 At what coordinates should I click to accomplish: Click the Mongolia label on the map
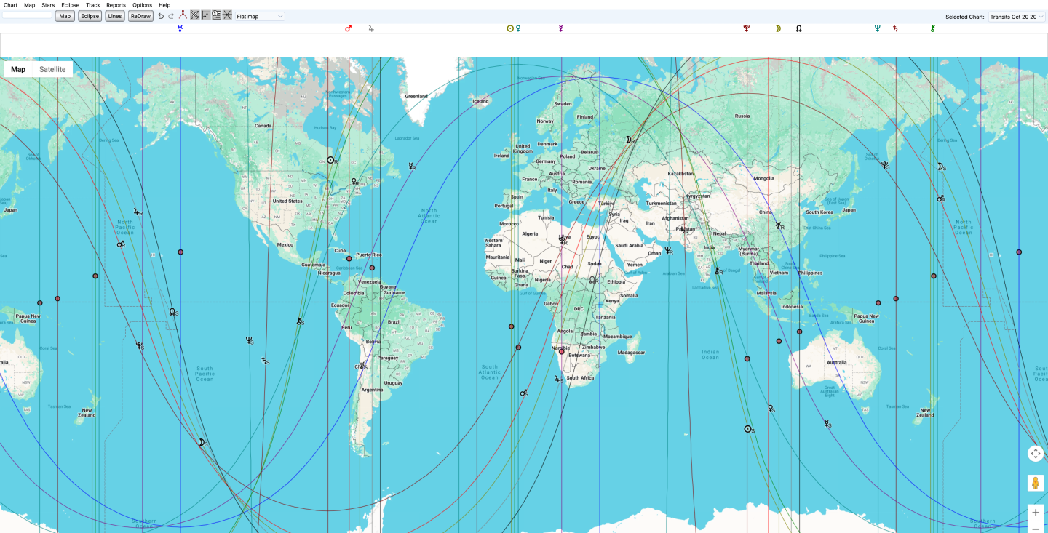[763, 178]
